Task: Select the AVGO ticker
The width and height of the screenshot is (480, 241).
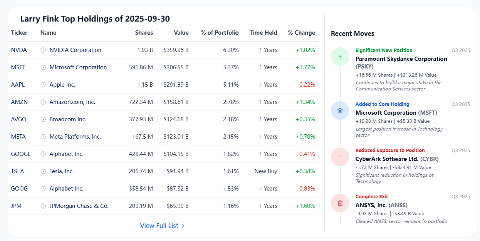Action: (19, 119)
